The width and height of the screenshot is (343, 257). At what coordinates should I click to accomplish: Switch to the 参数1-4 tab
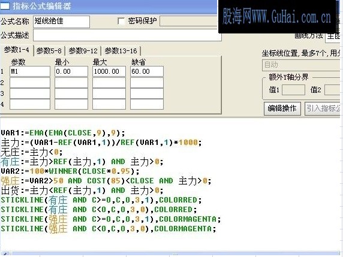point(17,50)
